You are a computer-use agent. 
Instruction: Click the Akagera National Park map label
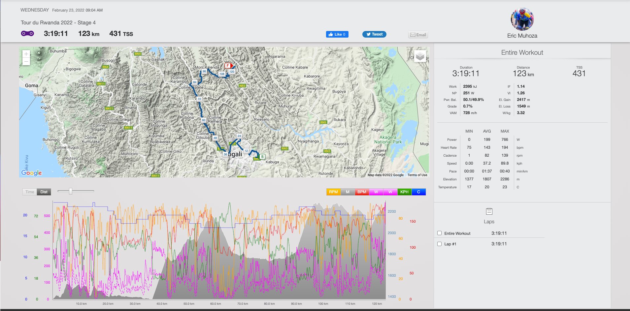click(388, 140)
